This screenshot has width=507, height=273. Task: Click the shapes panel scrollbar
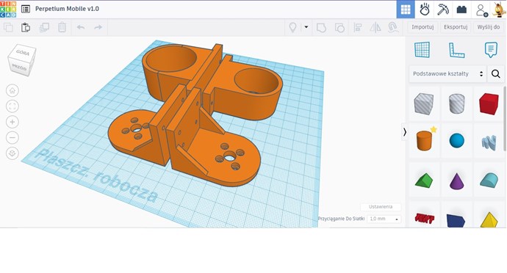click(x=505, y=119)
